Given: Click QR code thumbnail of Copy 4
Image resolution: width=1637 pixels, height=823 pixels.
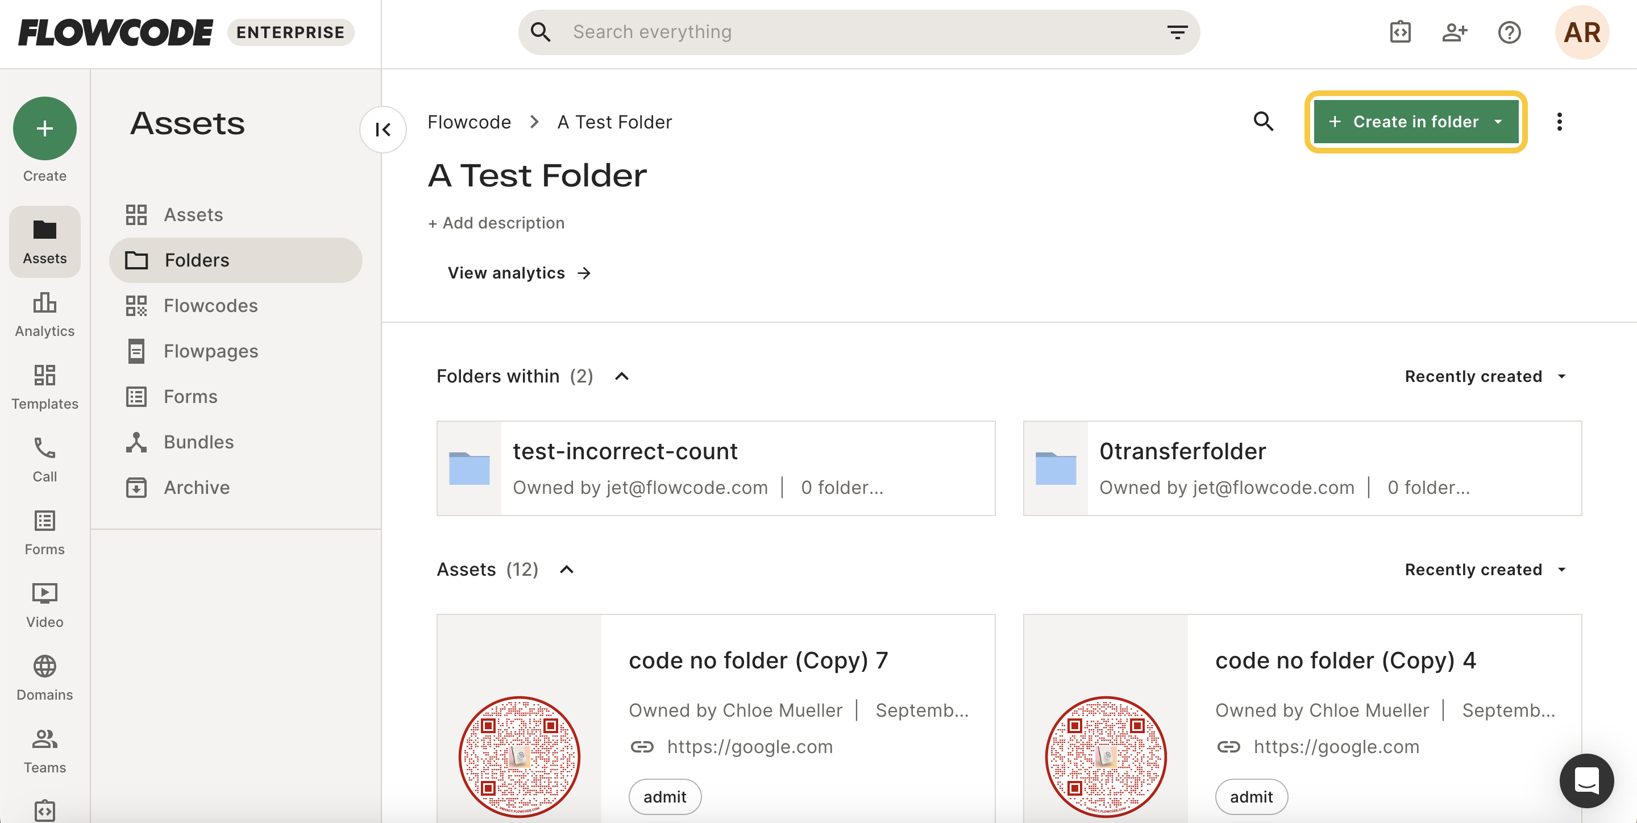Looking at the screenshot, I should (1106, 757).
